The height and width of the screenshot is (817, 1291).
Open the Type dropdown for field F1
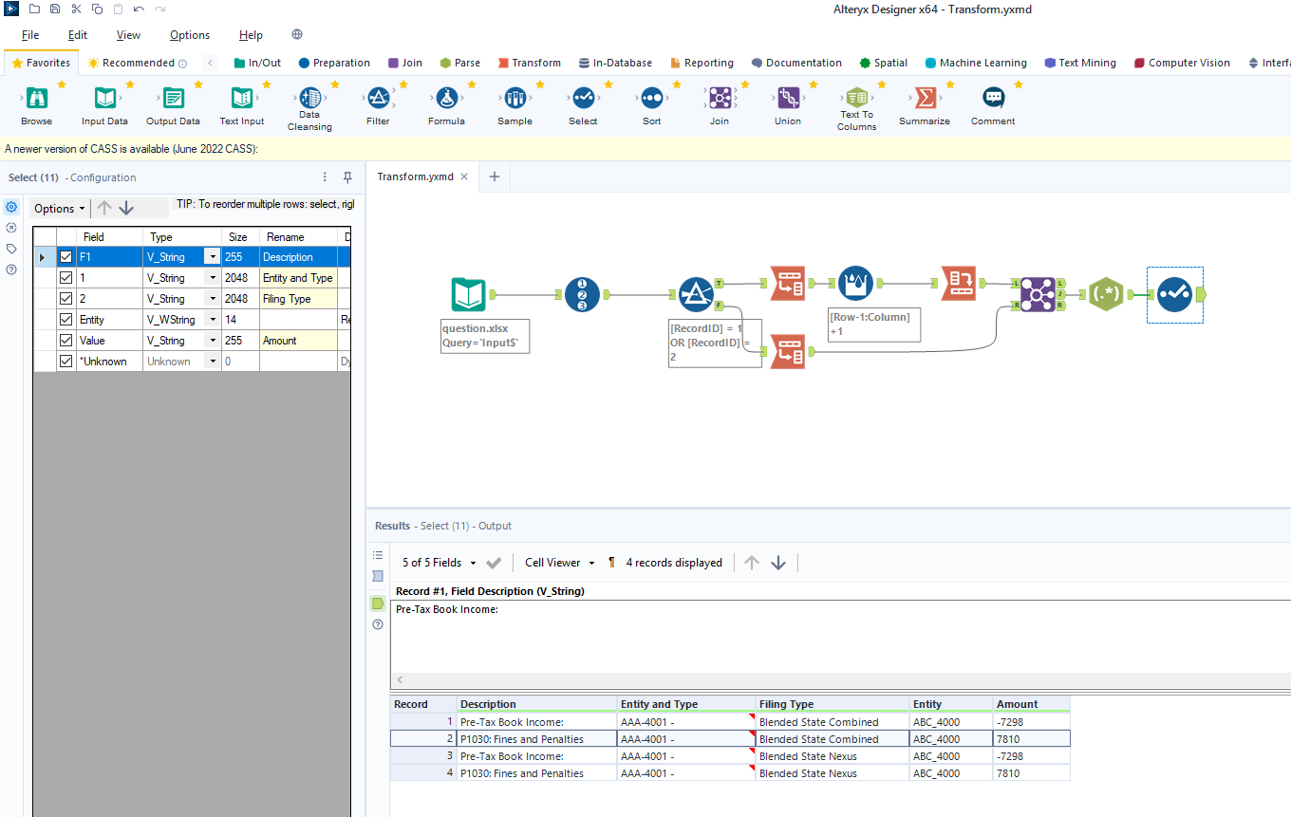coord(213,256)
